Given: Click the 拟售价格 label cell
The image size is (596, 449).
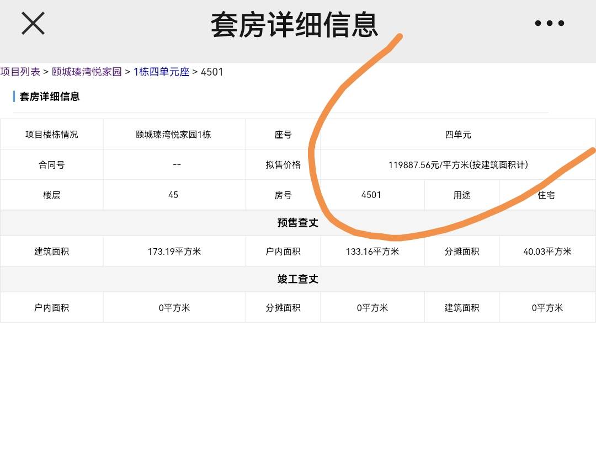Looking at the screenshot, I should tap(283, 165).
